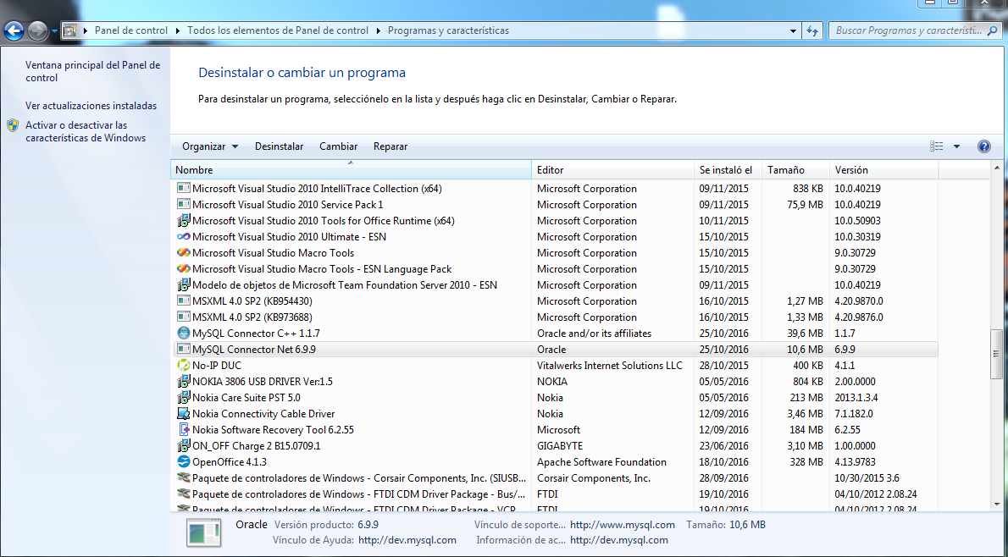This screenshot has height=557, width=1008.
Task: Click the selected program thumbnail in details pane
Action: tap(204, 532)
